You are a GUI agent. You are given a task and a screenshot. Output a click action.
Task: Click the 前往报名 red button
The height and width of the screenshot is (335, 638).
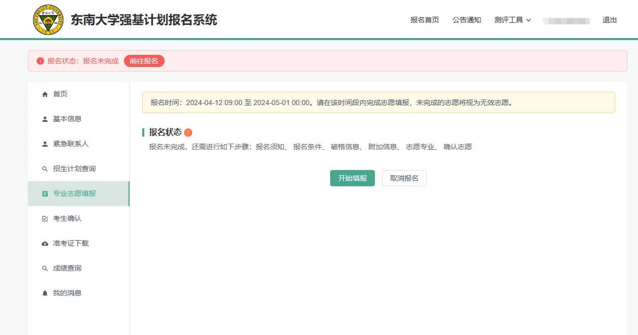click(144, 60)
